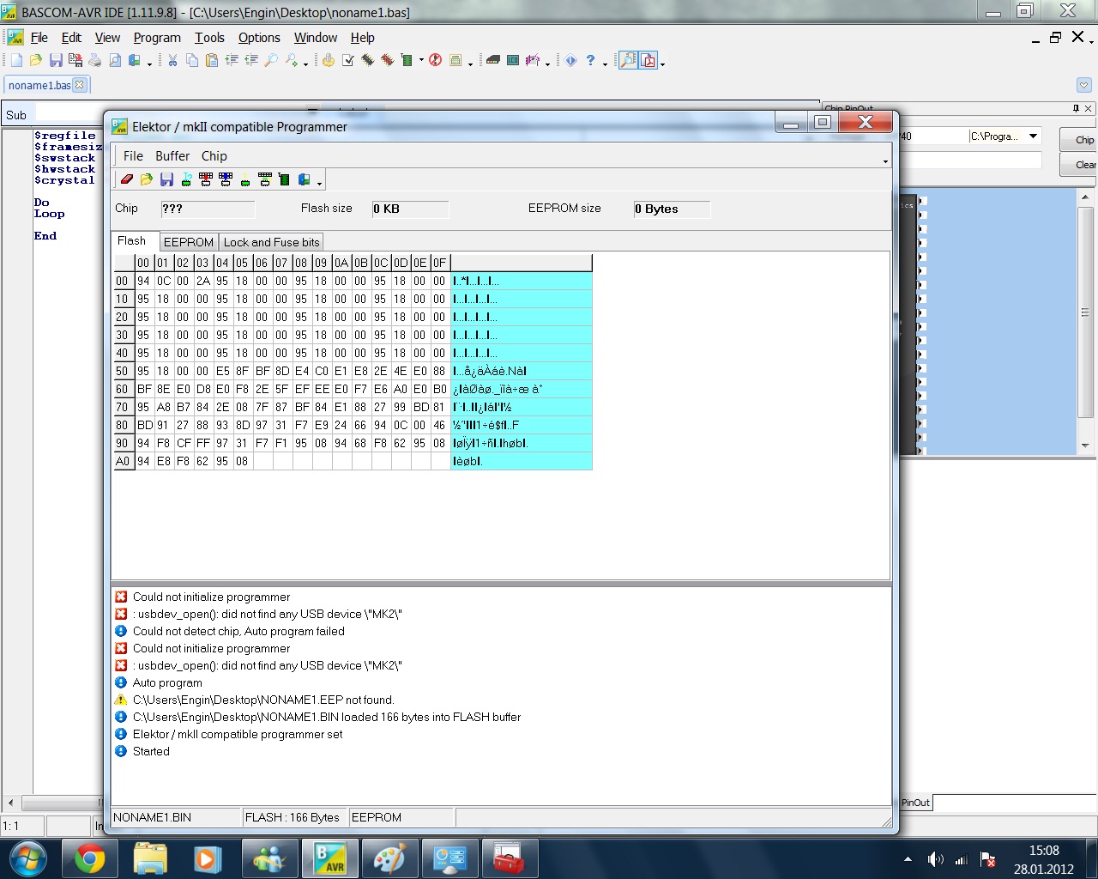The image size is (1098, 879).
Task: Select the 'Could not detect chip' log line
Action: pos(238,631)
